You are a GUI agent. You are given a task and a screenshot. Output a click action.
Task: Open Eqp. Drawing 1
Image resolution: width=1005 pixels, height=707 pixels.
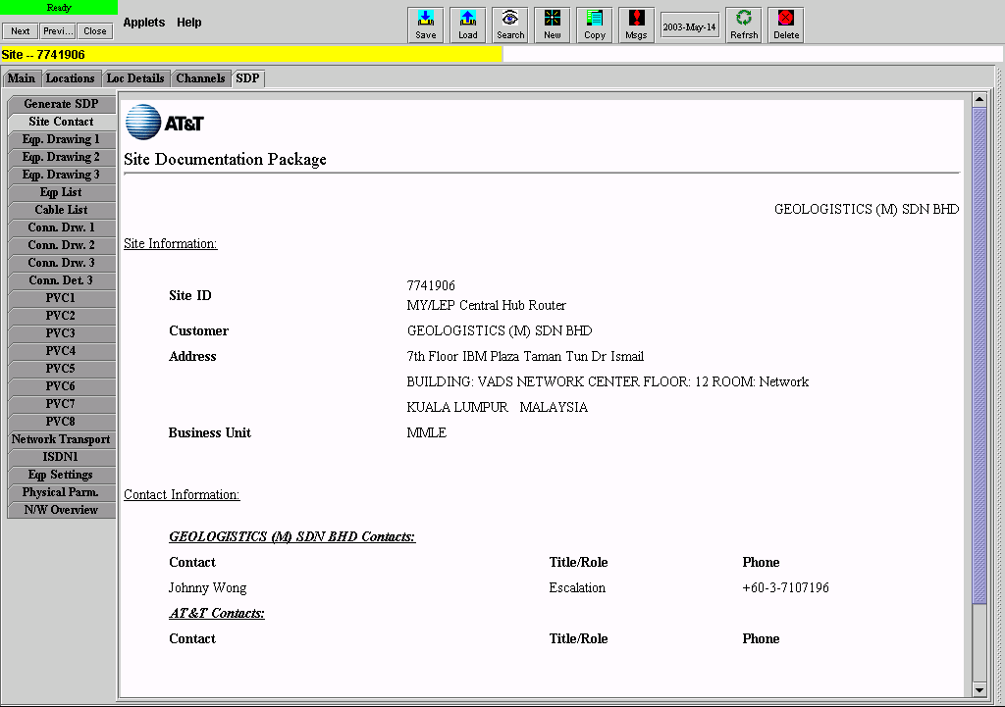pos(62,139)
